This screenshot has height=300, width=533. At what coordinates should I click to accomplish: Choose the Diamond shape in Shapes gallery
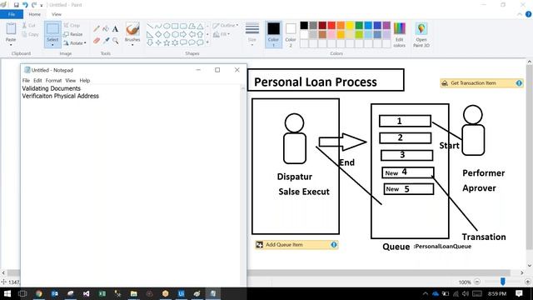(158, 34)
